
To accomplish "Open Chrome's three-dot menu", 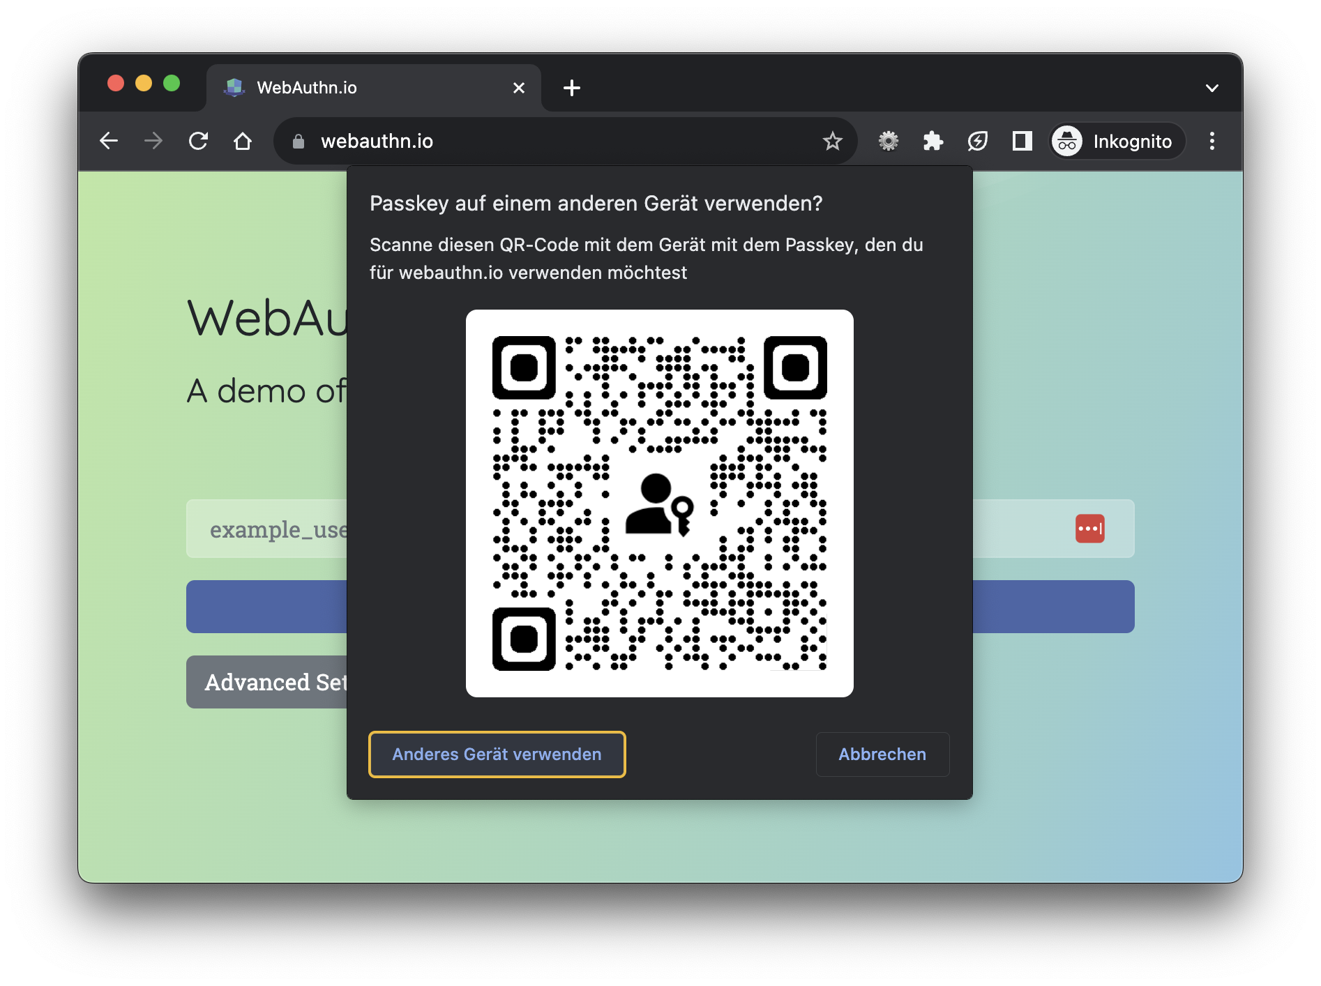I will coord(1212,142).
